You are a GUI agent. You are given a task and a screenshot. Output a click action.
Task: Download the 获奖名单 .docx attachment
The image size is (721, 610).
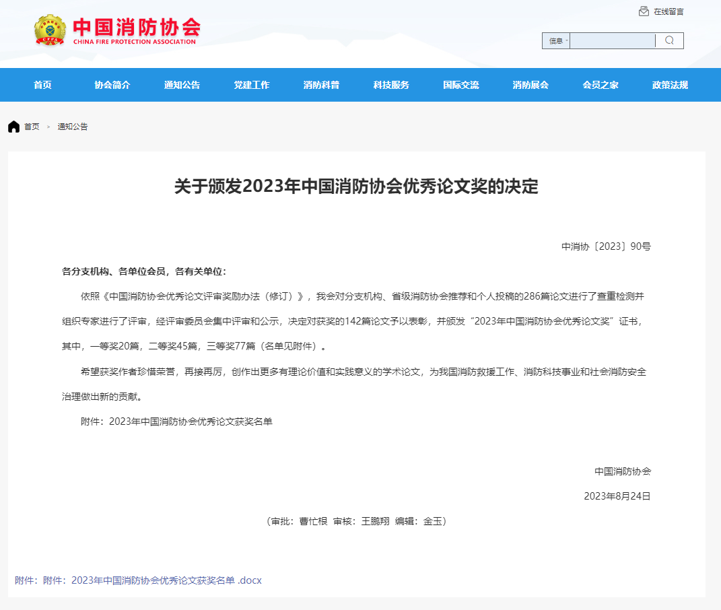138,580
